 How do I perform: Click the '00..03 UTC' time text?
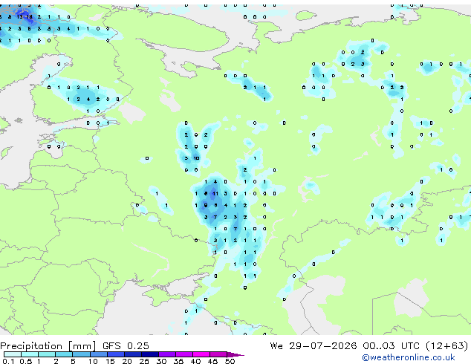(391, 346)
